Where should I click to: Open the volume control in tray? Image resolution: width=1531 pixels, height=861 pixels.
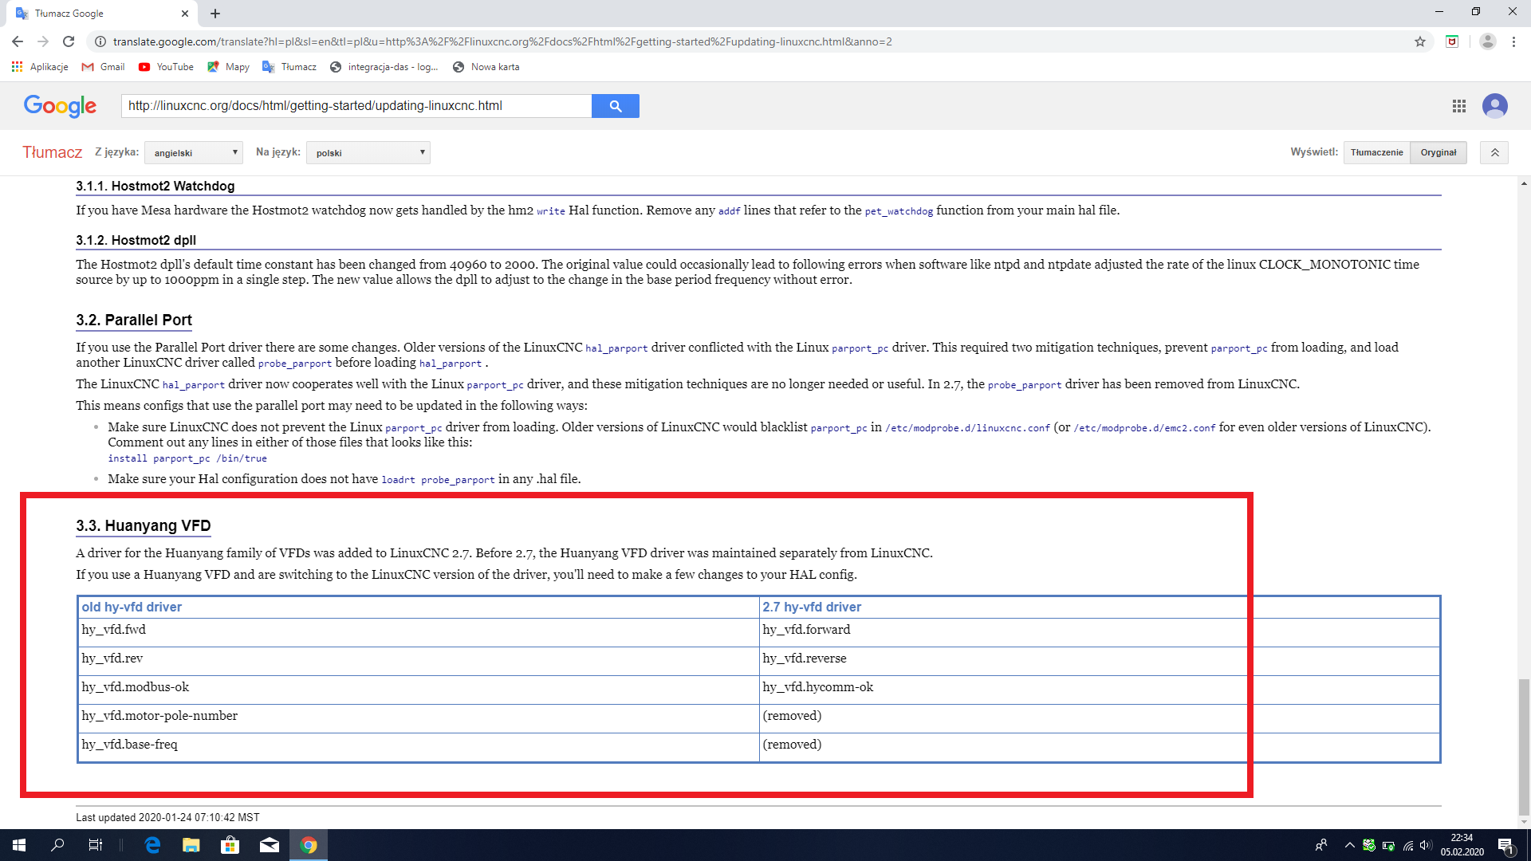click(1426, 845)
